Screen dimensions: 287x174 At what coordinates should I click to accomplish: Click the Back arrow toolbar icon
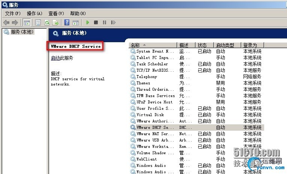6,23
